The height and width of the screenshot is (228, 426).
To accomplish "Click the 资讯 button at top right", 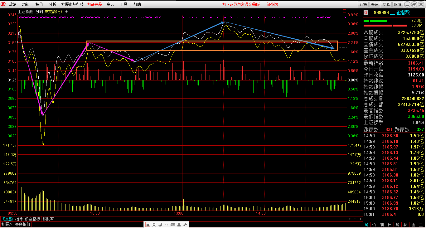I will (x=375, y=4).
